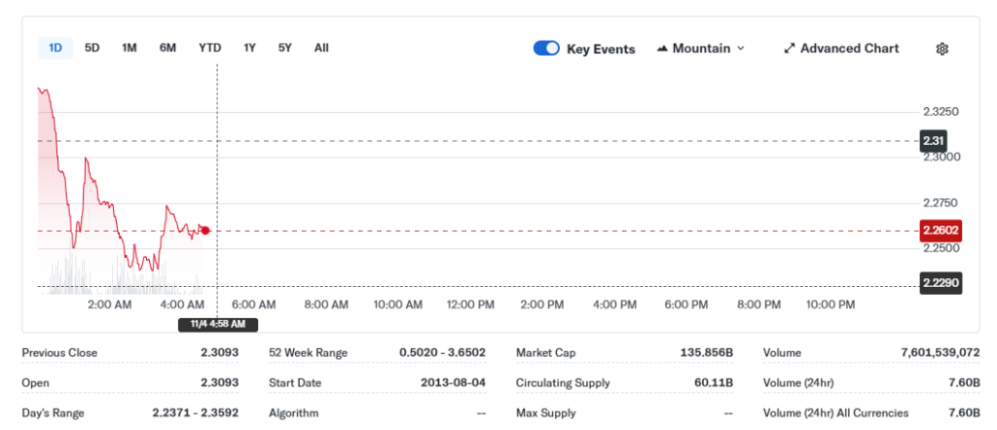The image size is (997, 430).
Task: Click the Mountain chart type icon
Action: (663, 49)
